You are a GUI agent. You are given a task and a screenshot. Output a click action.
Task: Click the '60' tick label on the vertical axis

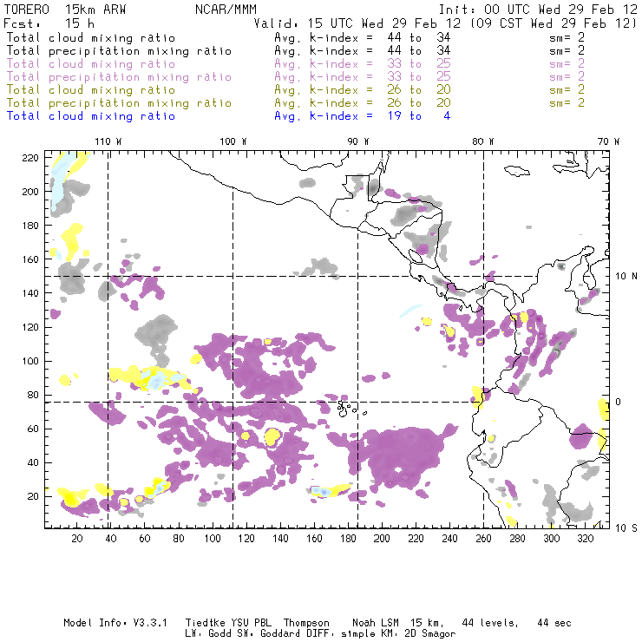(x=33, y=429)
